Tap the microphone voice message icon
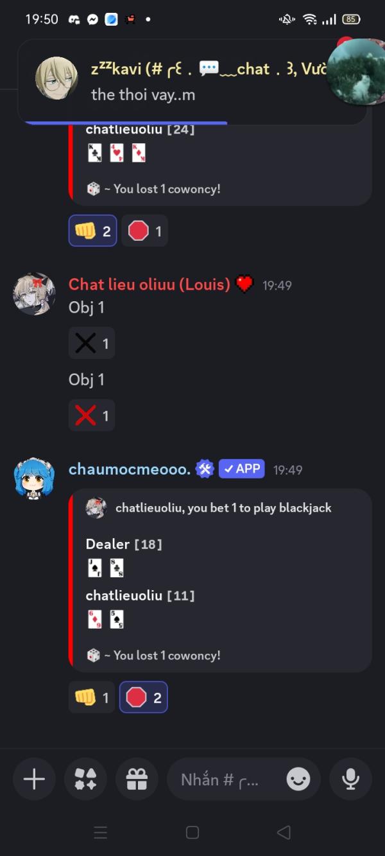The height and width of the screenshot is (856, 385). pos(350,779)
